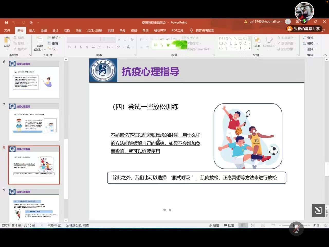The height and width of the screenshot is (247, 329).
Task: Click the account avatar icon beside the email
Action: coord(288,22)
